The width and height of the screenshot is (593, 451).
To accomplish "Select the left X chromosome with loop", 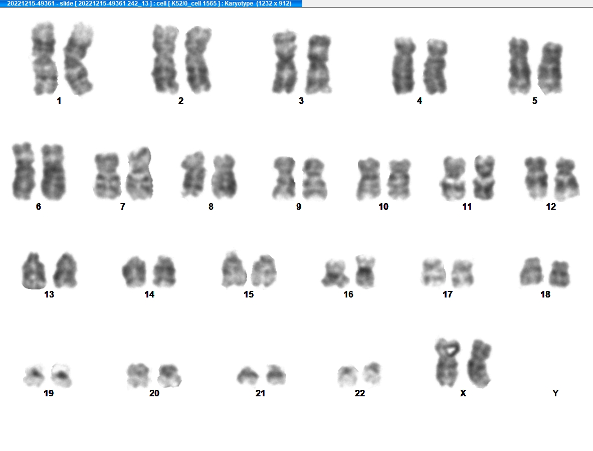I will pos(448,363).
